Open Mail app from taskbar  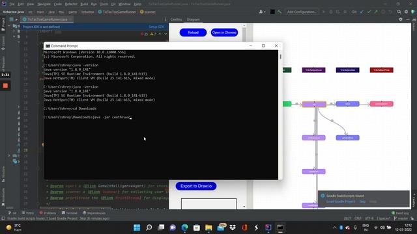(x=221, y=227)
